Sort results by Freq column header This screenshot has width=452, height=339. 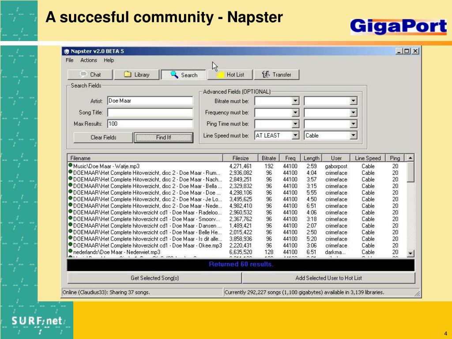(x=290, y=158)
